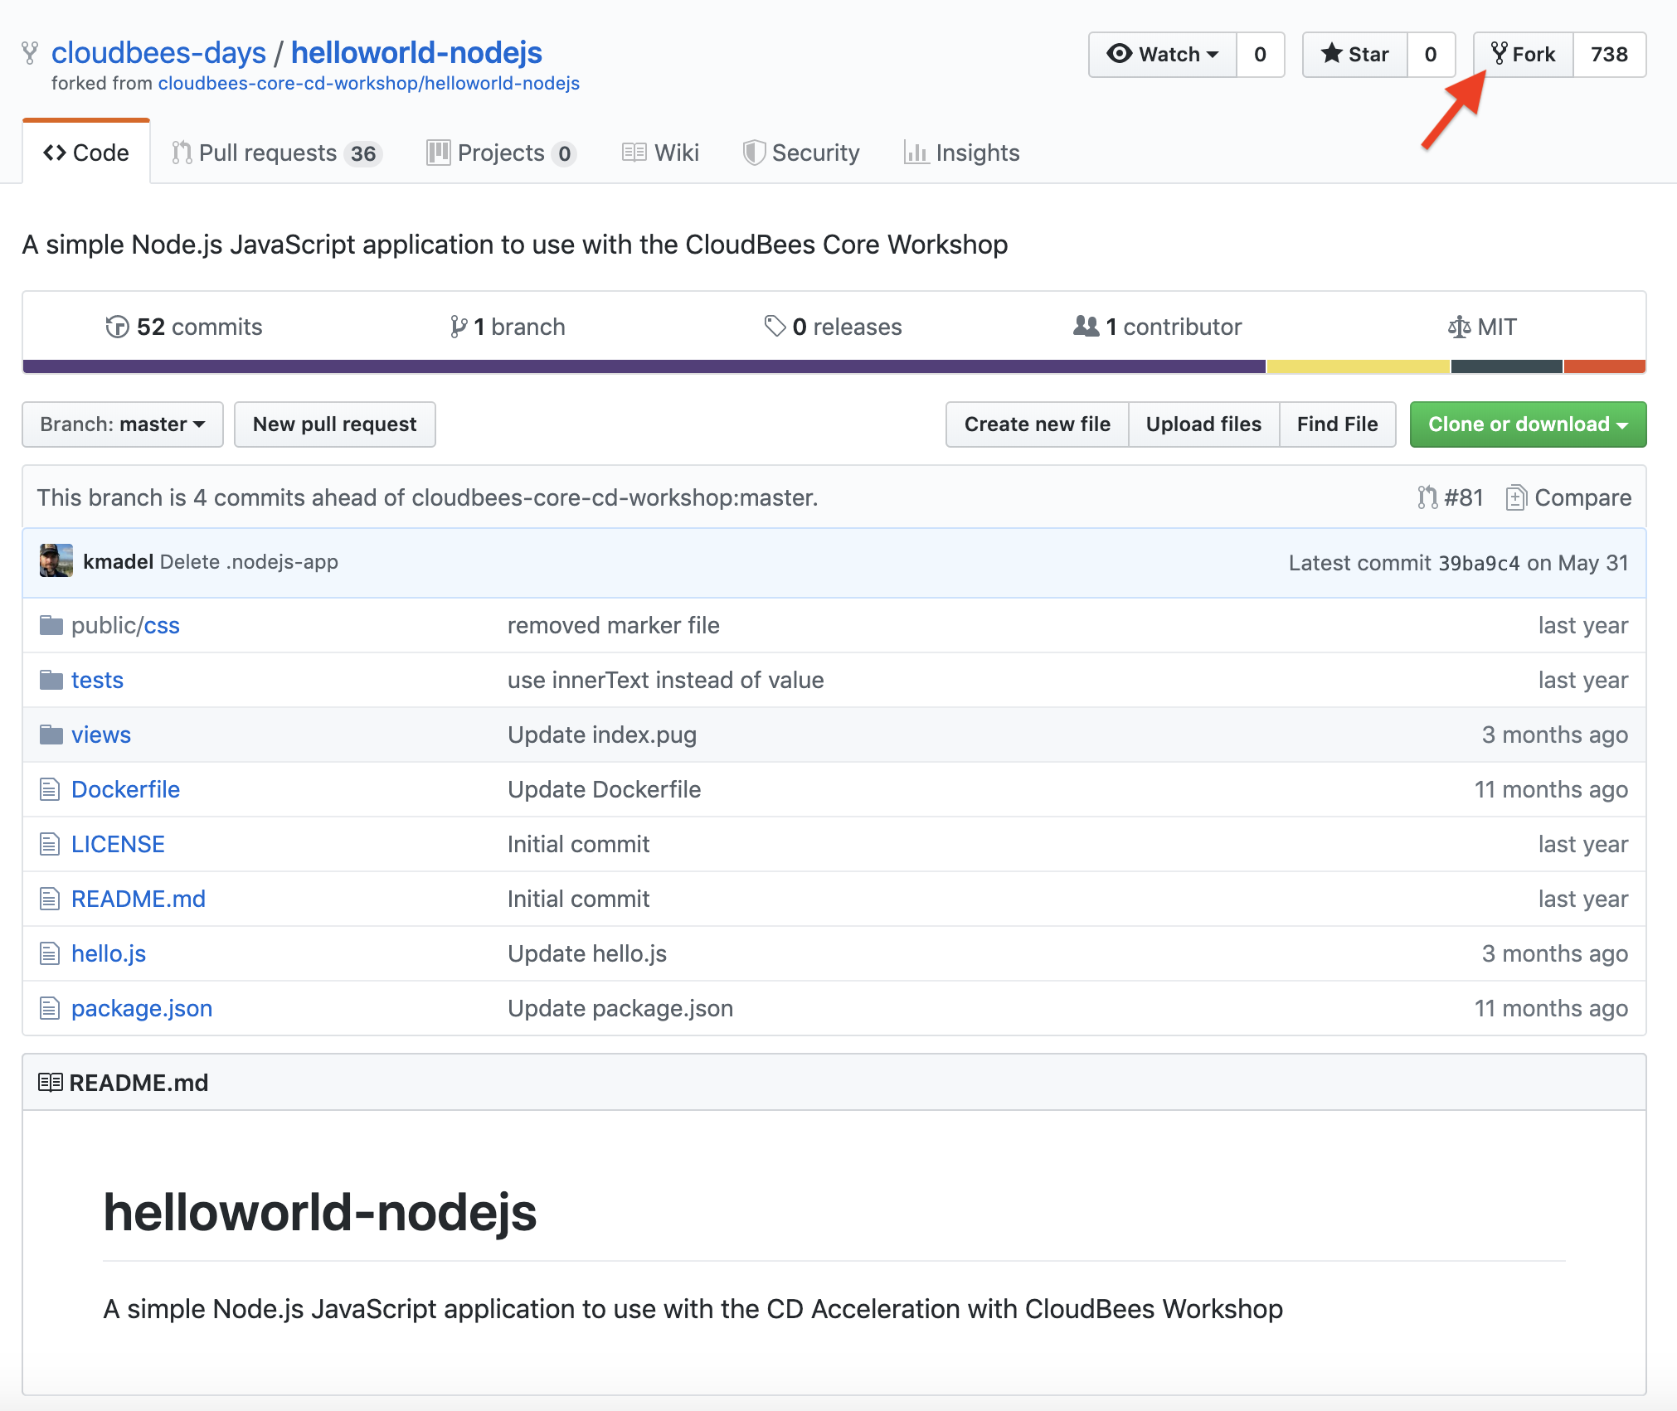Open latest commit 39ba9c4 link

point(1479,563)
